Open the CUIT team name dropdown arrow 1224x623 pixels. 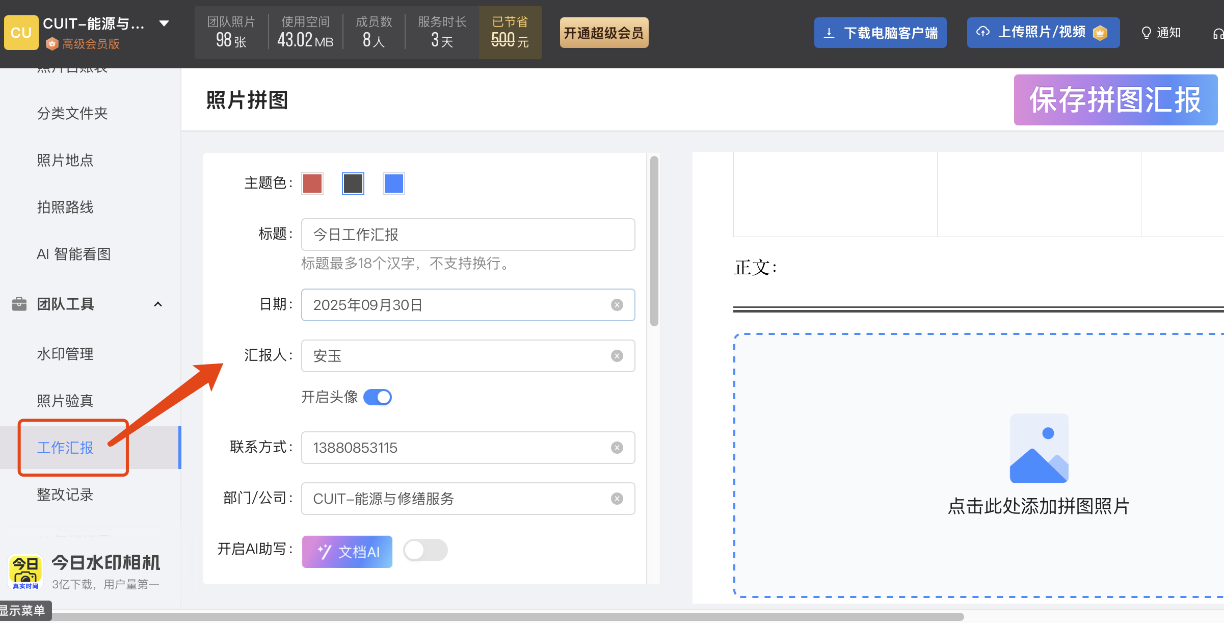pos(164,23)
